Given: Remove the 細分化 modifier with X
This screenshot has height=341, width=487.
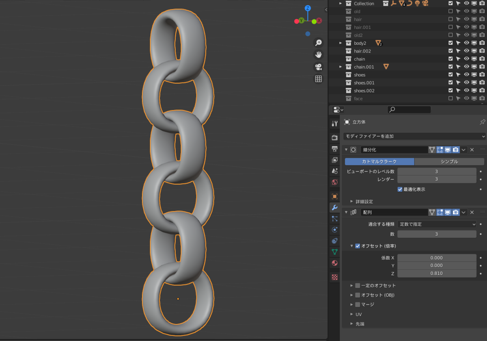Looking at the screenshot, I should coord(472,150).
